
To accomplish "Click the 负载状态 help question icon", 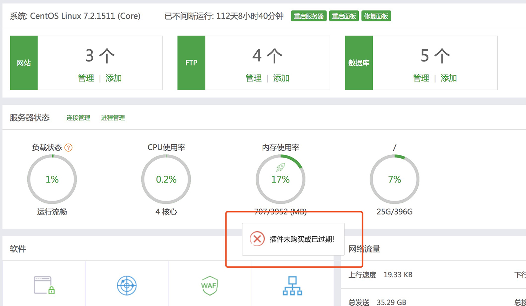I will click(69, 148).
